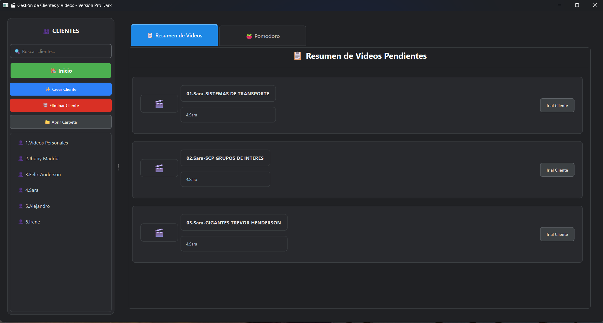
Task: Switch to the Pomodoro tab
Action: coord(262,36)
